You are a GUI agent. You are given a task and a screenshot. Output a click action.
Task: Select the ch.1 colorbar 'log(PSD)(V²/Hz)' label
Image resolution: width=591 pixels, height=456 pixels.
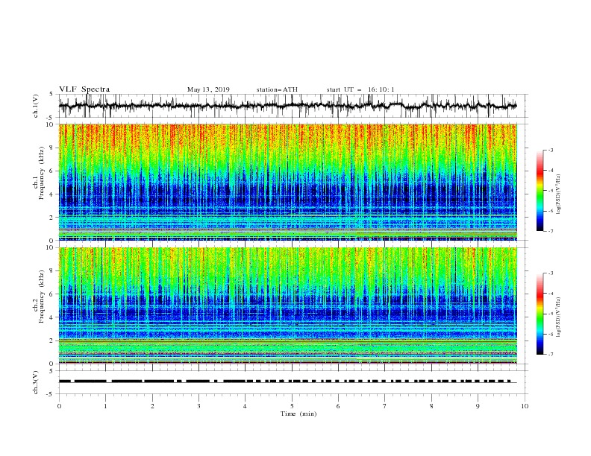pos(559,194)
